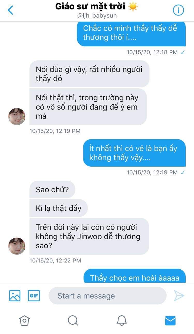Screen dimensions: 194x334
Task: Open the Search tab
Action: tap(73, 321)
